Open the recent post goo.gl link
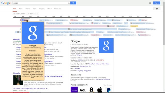 [103, 79]
